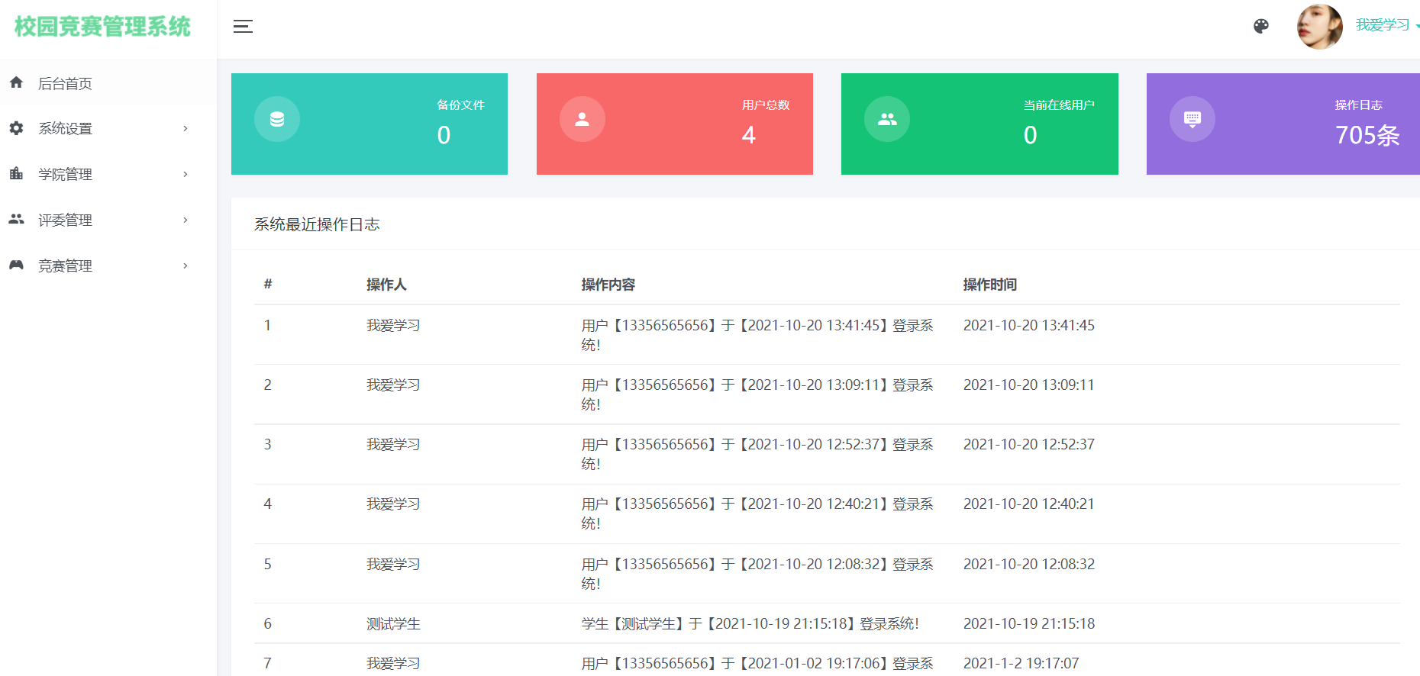
Task: Click the user avatar photo
Action: 1319,27
